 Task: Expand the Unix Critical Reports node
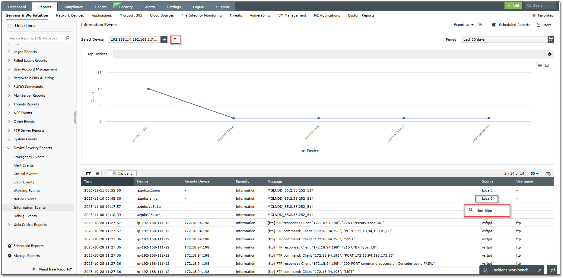[x=9, y=225]
